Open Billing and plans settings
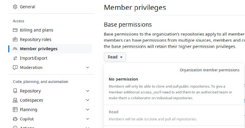 pos(51,30)
